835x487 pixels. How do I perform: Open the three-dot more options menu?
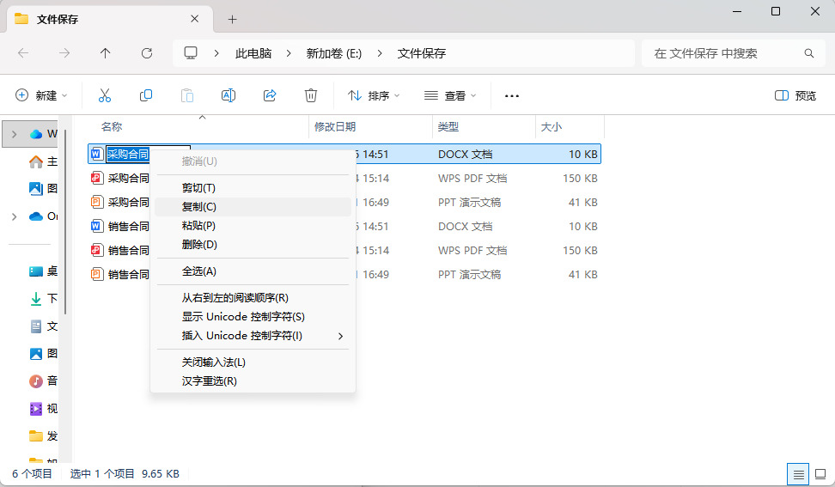coord(512,95)
